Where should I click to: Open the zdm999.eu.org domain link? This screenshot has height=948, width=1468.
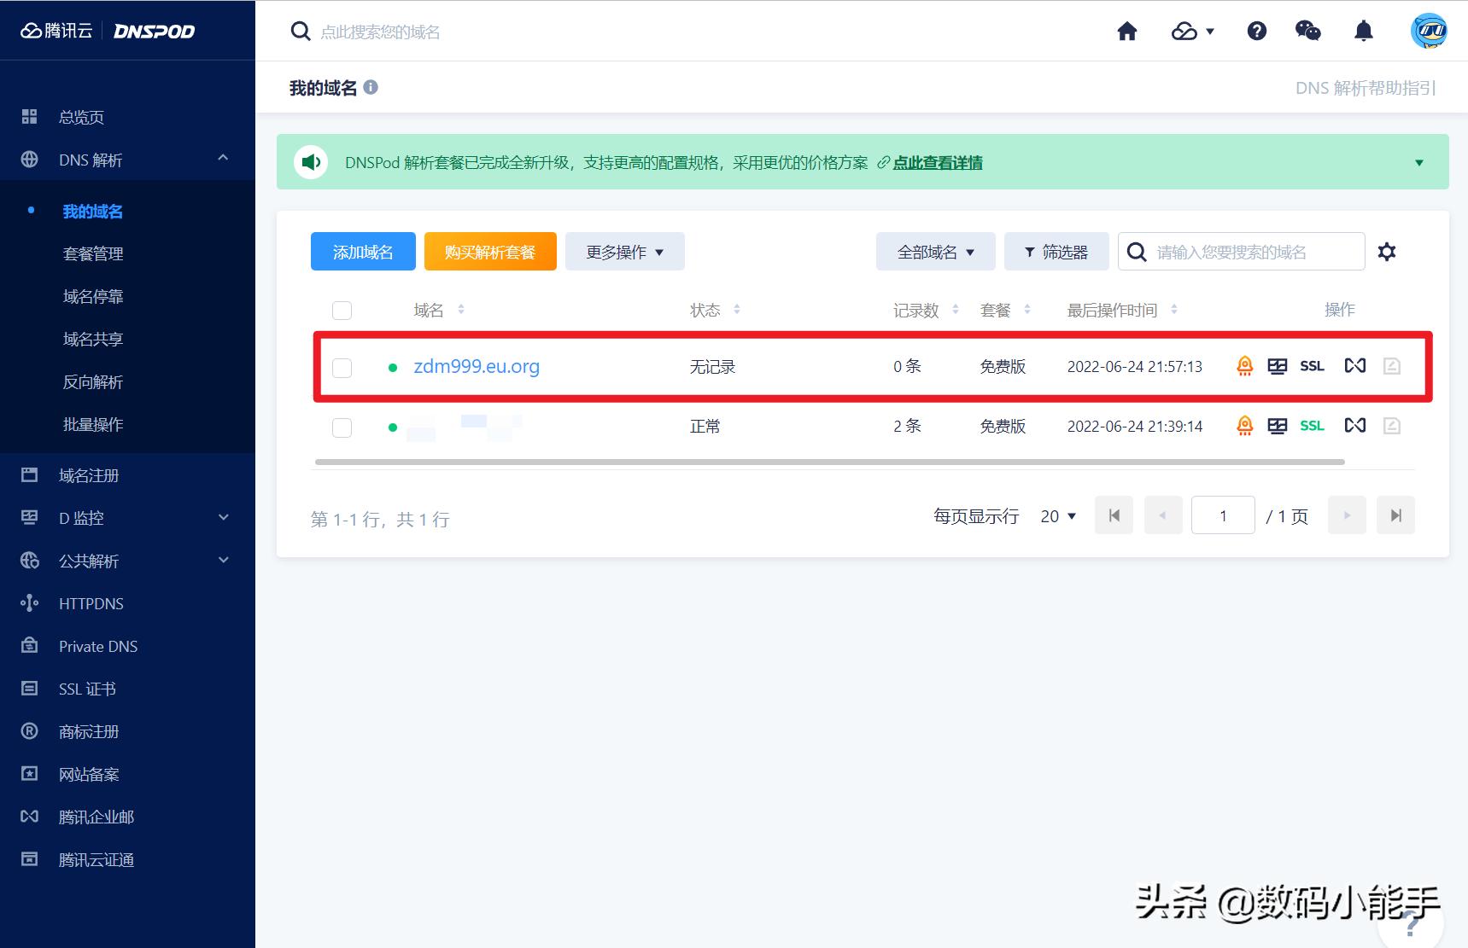click(x=477, y=366)
